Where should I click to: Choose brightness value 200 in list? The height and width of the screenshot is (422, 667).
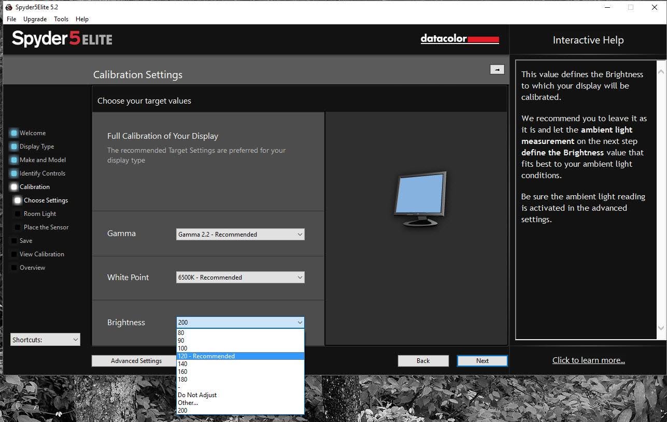[240, 411]
